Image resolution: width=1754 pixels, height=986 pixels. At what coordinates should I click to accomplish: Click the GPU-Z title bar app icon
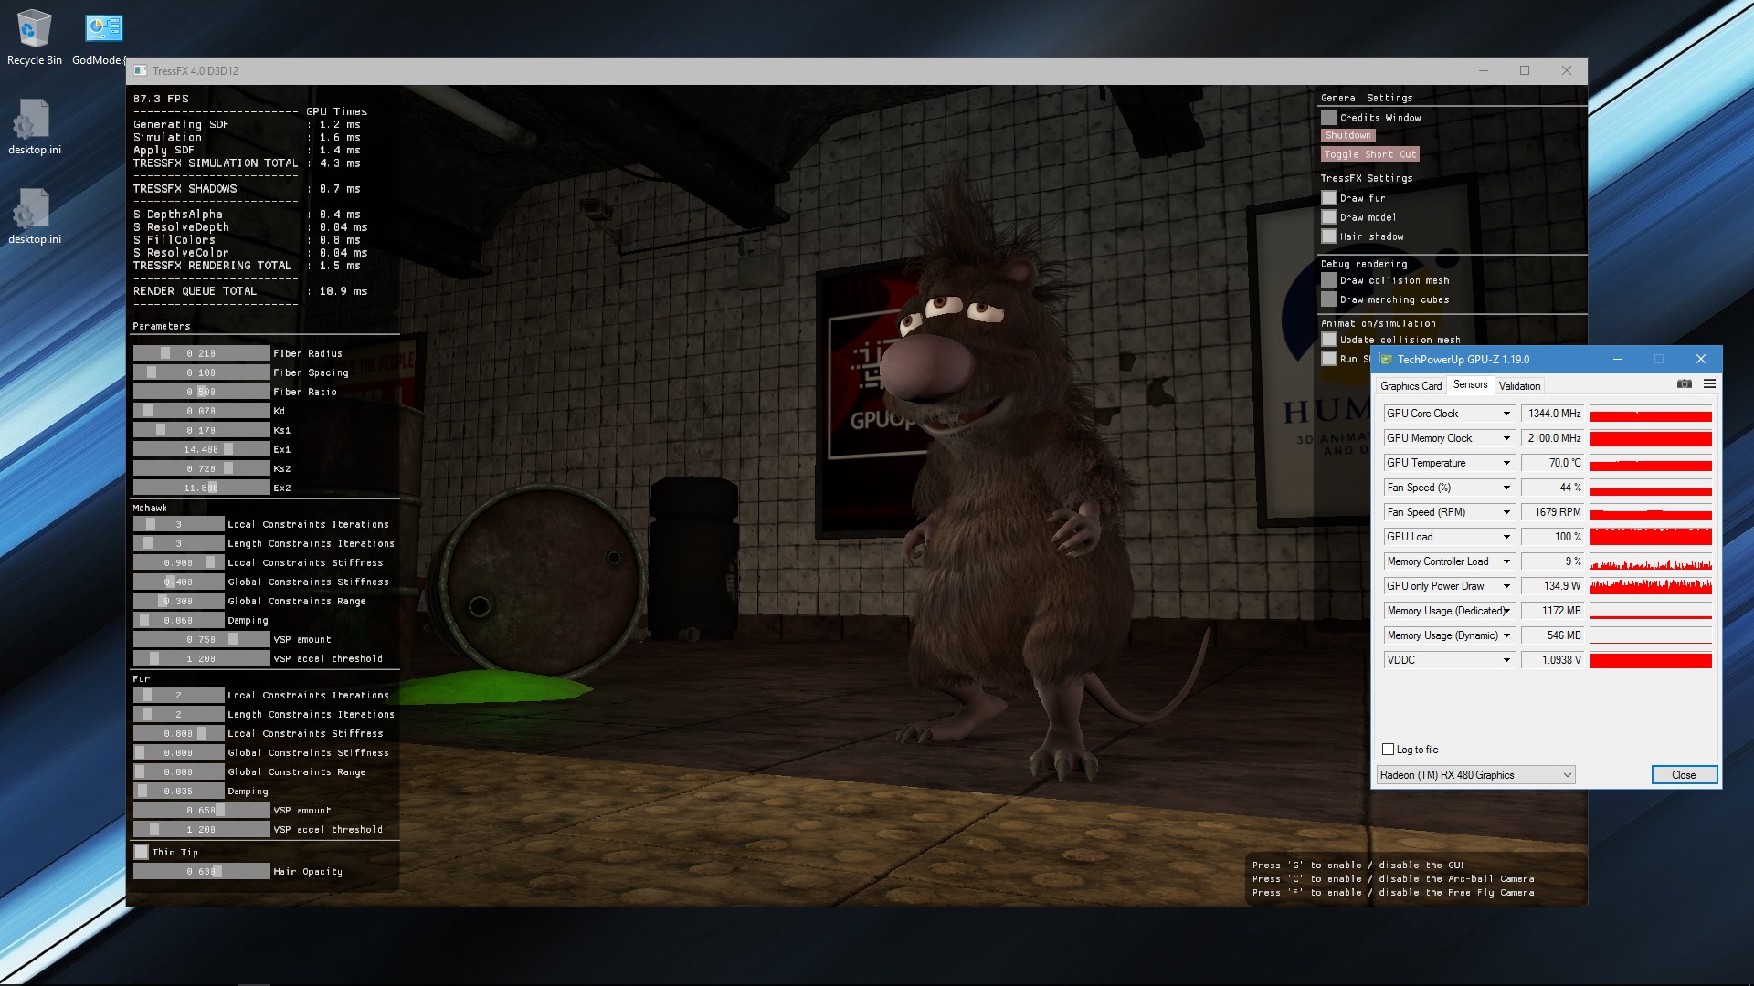click(1386, 360)
